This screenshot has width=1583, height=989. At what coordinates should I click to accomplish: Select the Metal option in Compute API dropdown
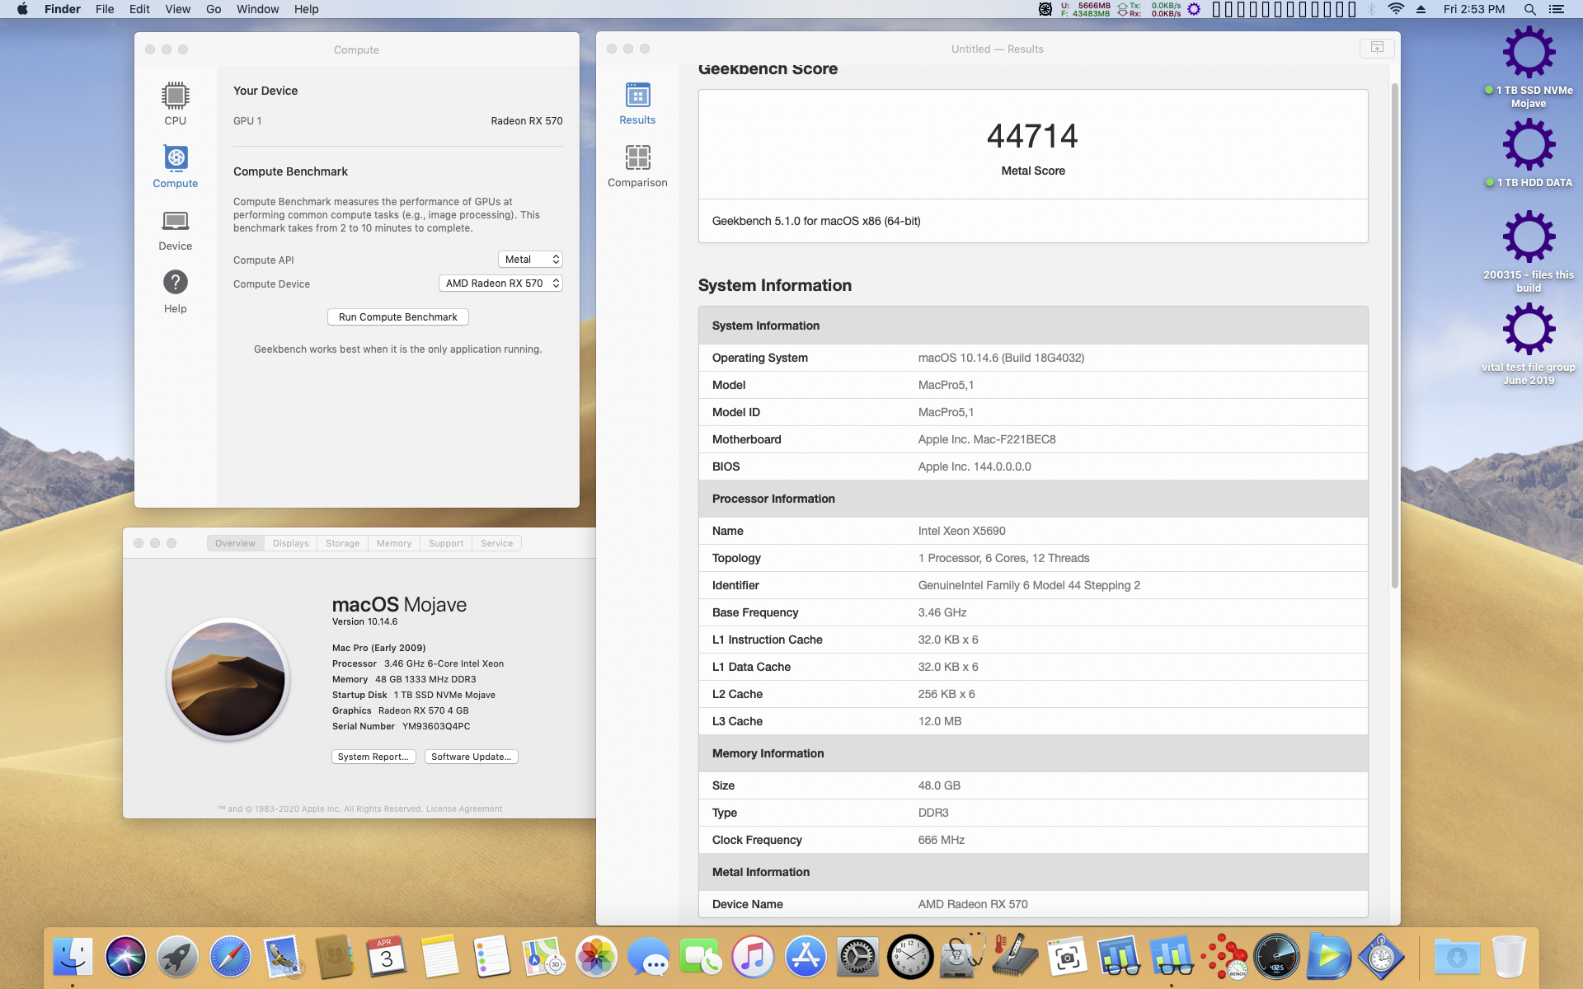[x=528, y=259]
